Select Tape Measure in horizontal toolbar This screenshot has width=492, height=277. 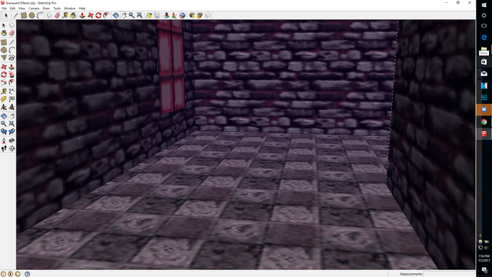pos(65,15)
